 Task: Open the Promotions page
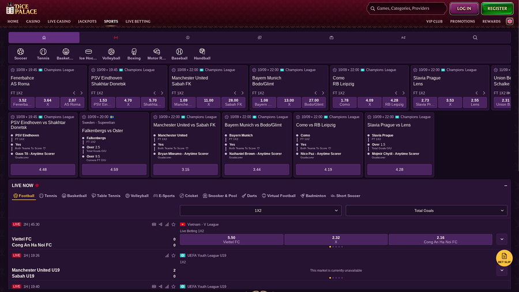tap(462, 21)
